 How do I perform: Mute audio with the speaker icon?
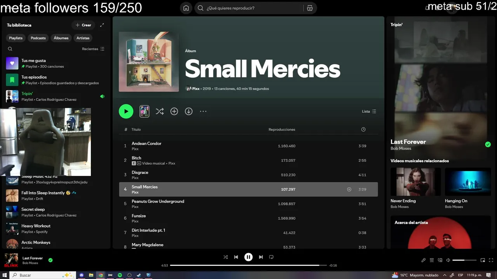448,260
